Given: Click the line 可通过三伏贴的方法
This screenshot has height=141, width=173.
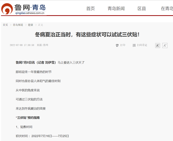Looking at the screenshot, I should pos(29,99).
